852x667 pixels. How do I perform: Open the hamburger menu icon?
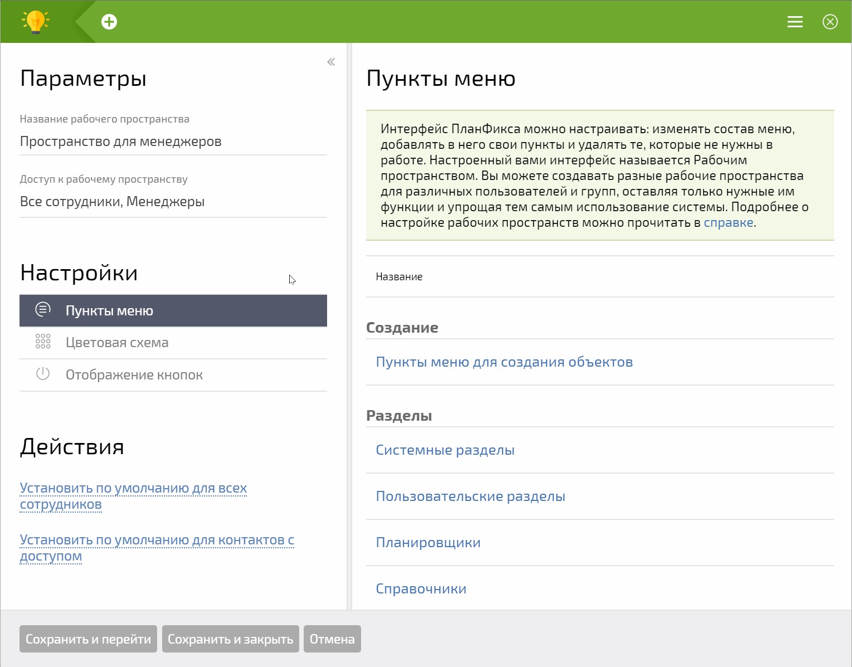coord(795,22)
